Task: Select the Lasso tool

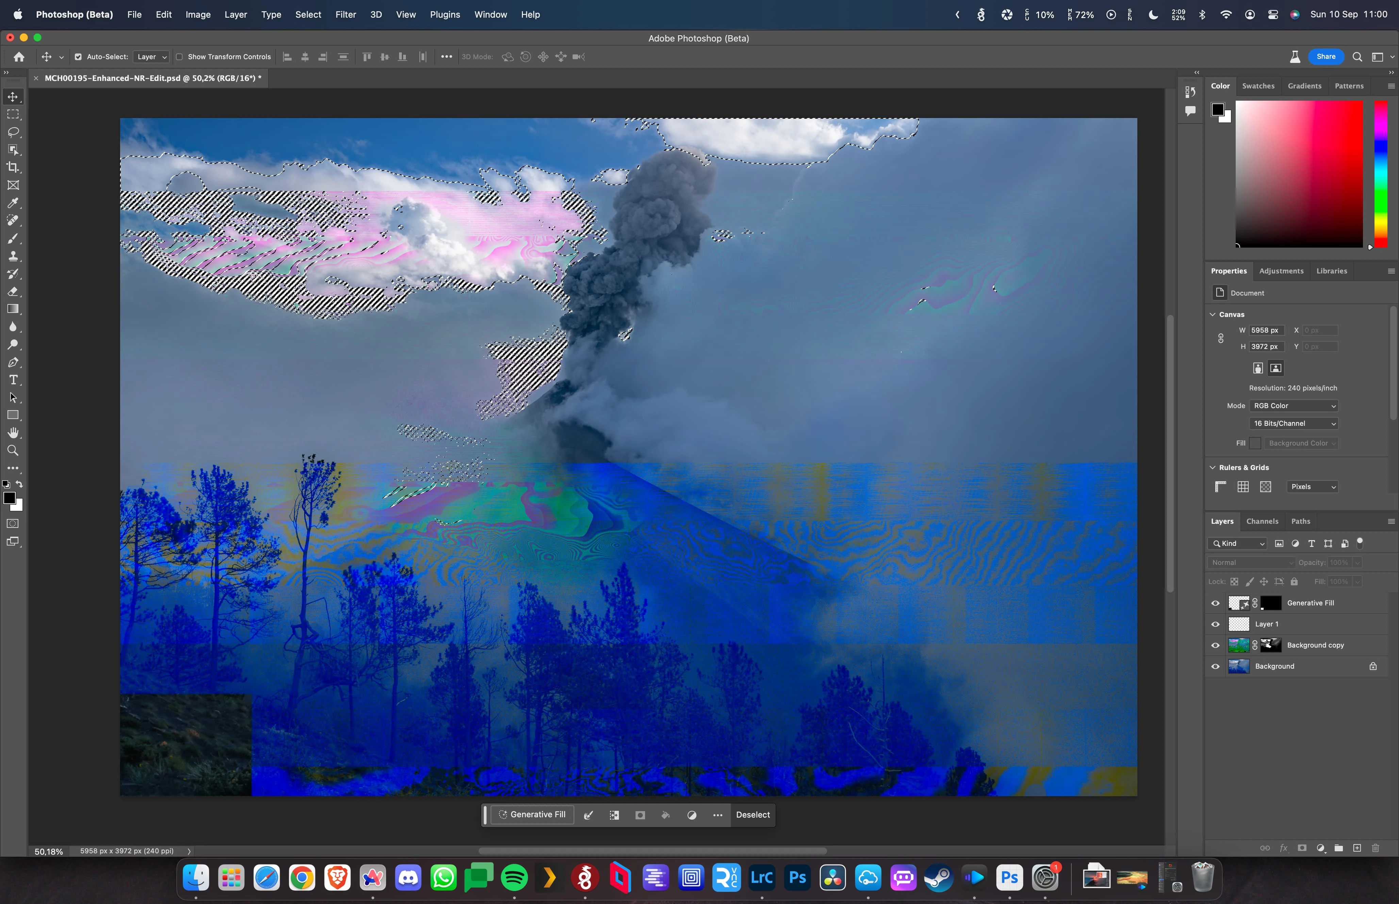Action: 13,132
